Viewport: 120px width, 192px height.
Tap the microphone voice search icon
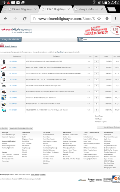pyautogui.click(x=107, y=18)
